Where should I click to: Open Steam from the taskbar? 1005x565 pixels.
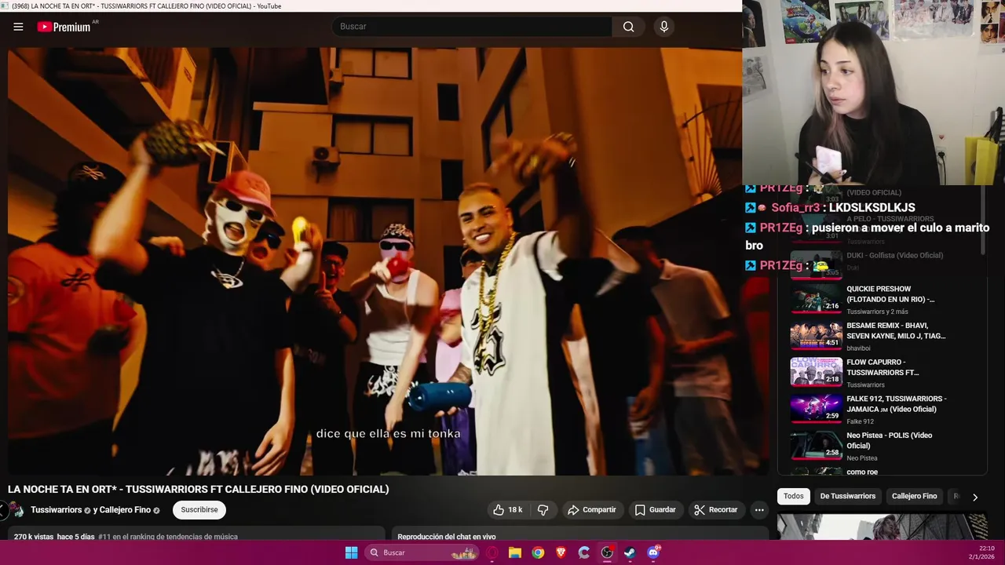point(630,552)
